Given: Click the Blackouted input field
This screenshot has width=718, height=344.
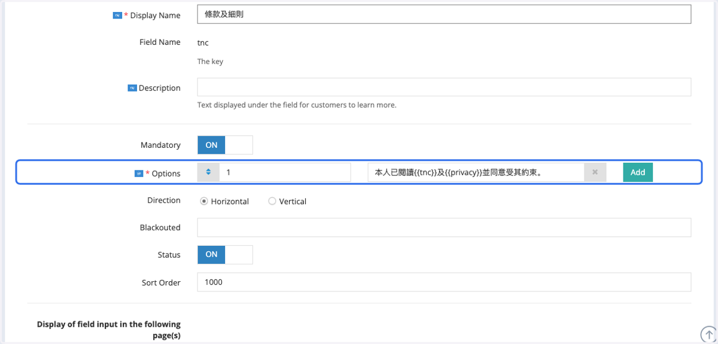Looking at the screenshot, I should pyautogui.click(x=444, y=227).
